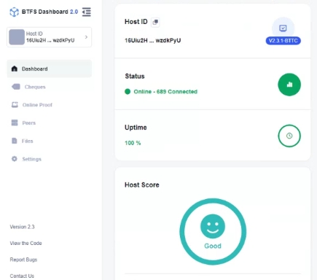Click the Files document icon
This screenshot has width=317, height=280.
15,141
